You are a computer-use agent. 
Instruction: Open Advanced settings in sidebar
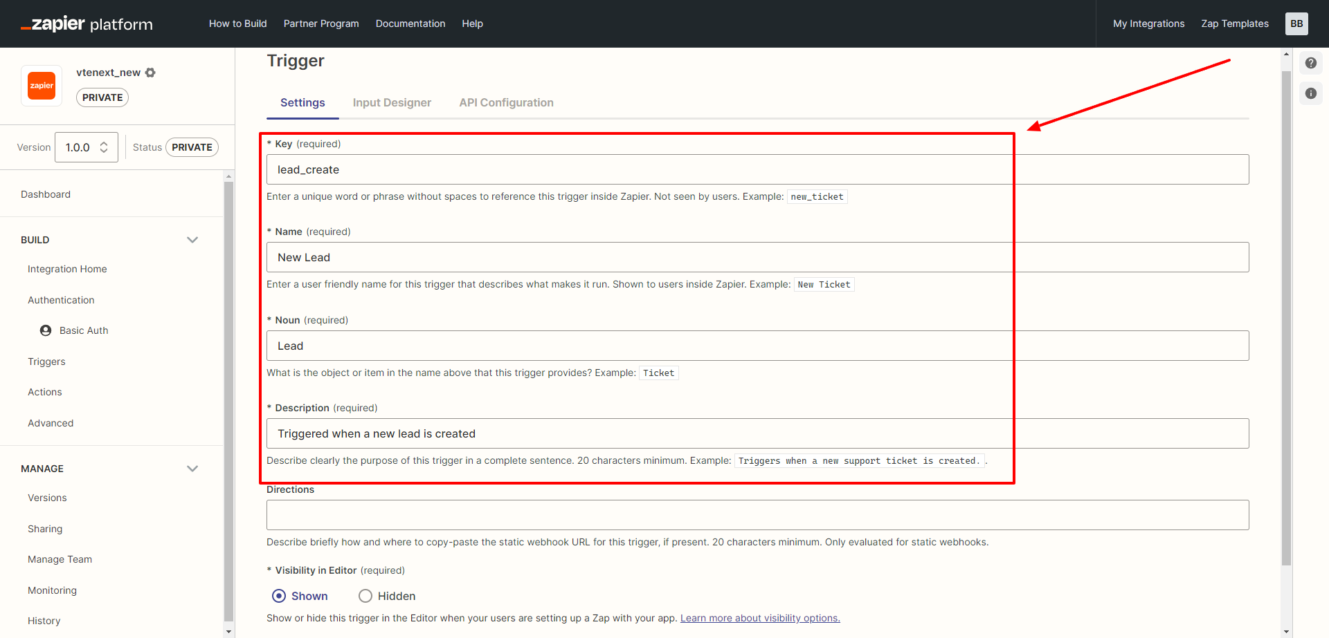coord(51,423)
